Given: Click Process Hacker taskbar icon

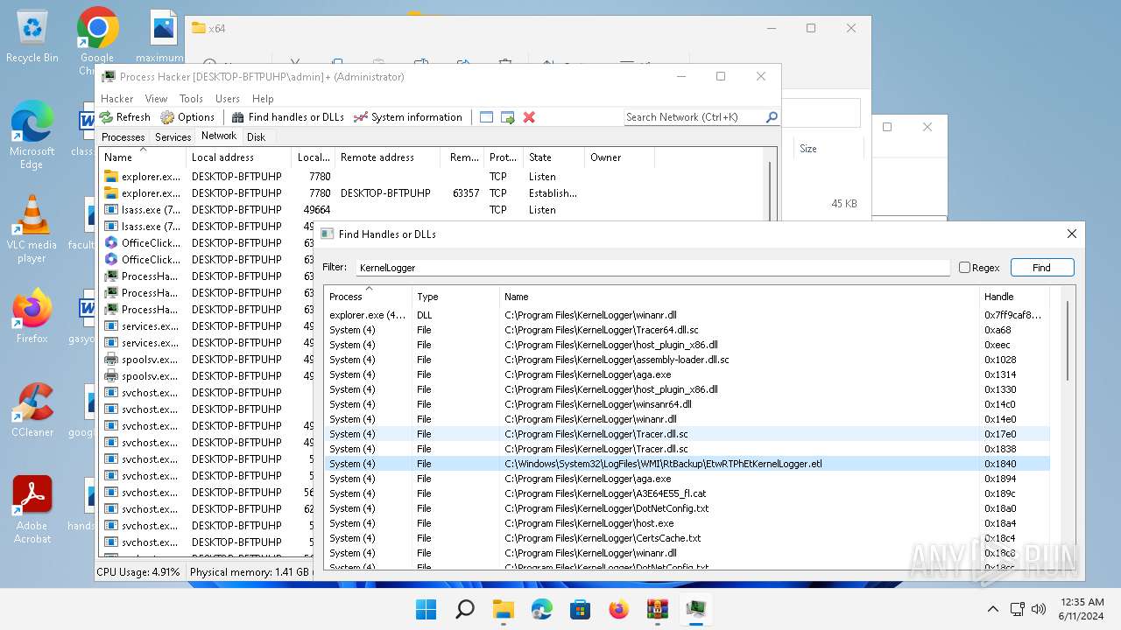Looking at the screenshot, I should tap(696, 609).
